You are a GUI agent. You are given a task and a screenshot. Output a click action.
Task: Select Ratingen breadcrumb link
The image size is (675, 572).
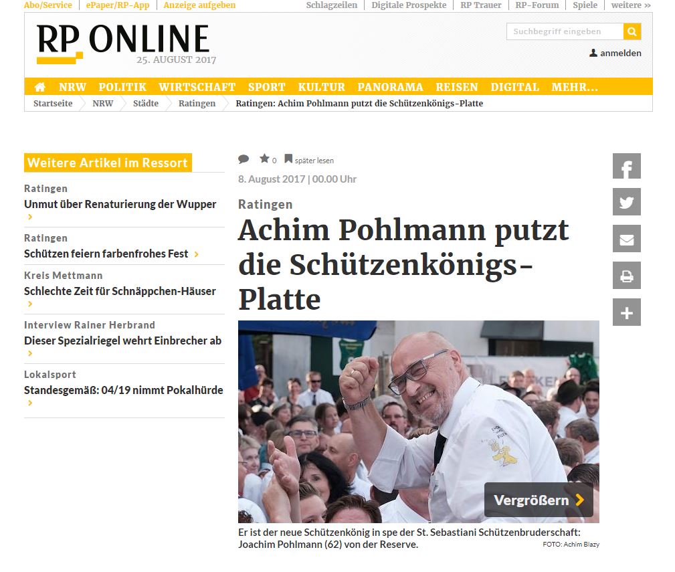coord(197,103)
